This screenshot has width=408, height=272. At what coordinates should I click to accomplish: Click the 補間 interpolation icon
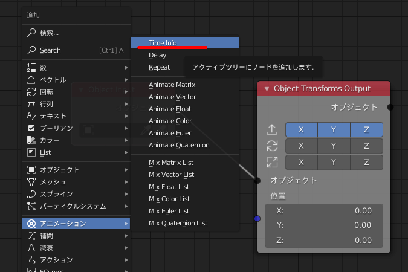pyautogui.click(x=31, y=236)
